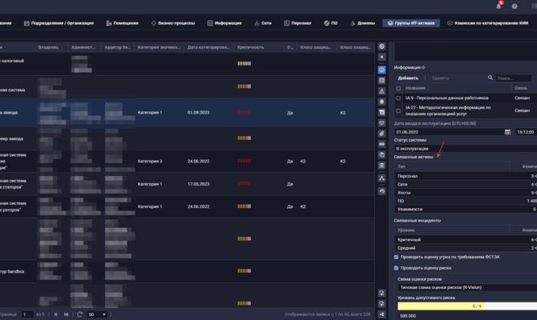Sort by Дата категорирова... column header

pyautogui.click(x=209, y=47)
